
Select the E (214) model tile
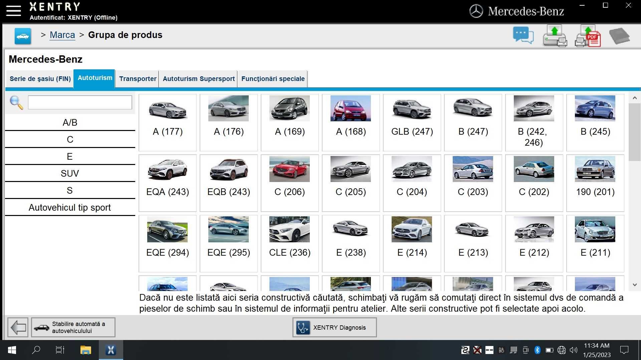tap(412, 244)
